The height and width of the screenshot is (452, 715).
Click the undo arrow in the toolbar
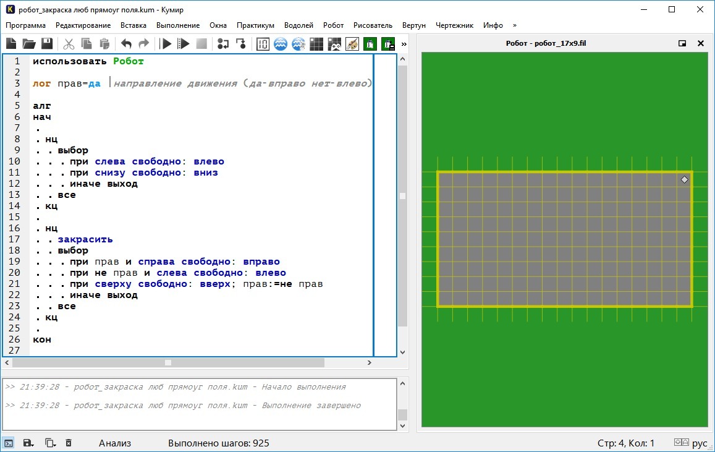(x=126, y=44)
